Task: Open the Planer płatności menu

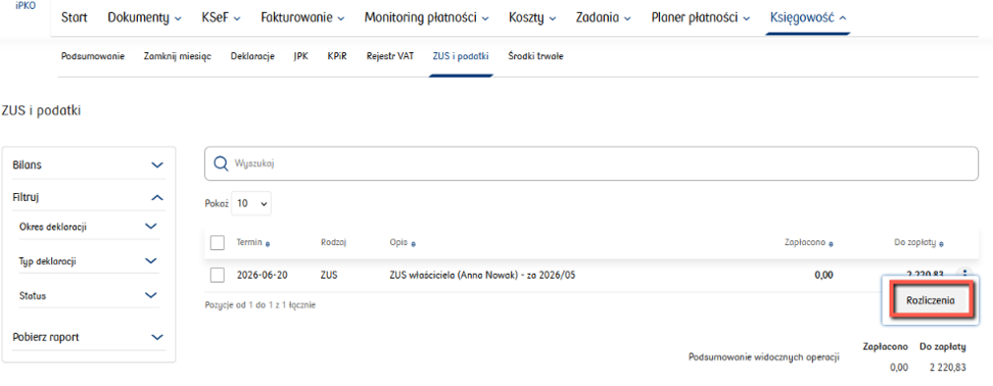Action: coord(700,19)
